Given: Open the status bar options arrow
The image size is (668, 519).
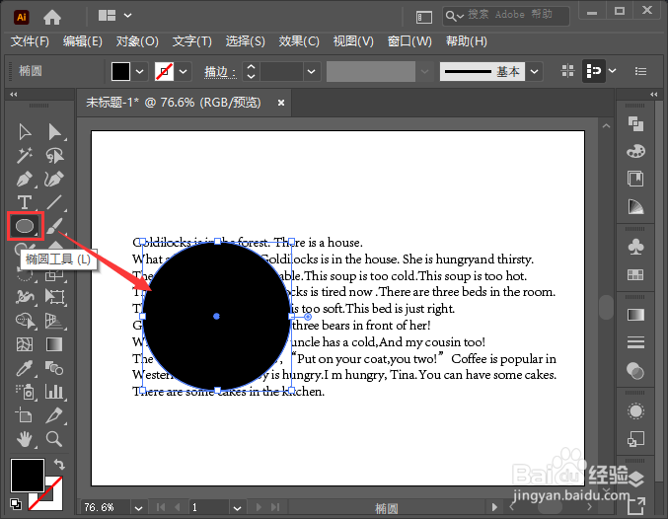Looking at the screenshot, I should tap(494, 507).
